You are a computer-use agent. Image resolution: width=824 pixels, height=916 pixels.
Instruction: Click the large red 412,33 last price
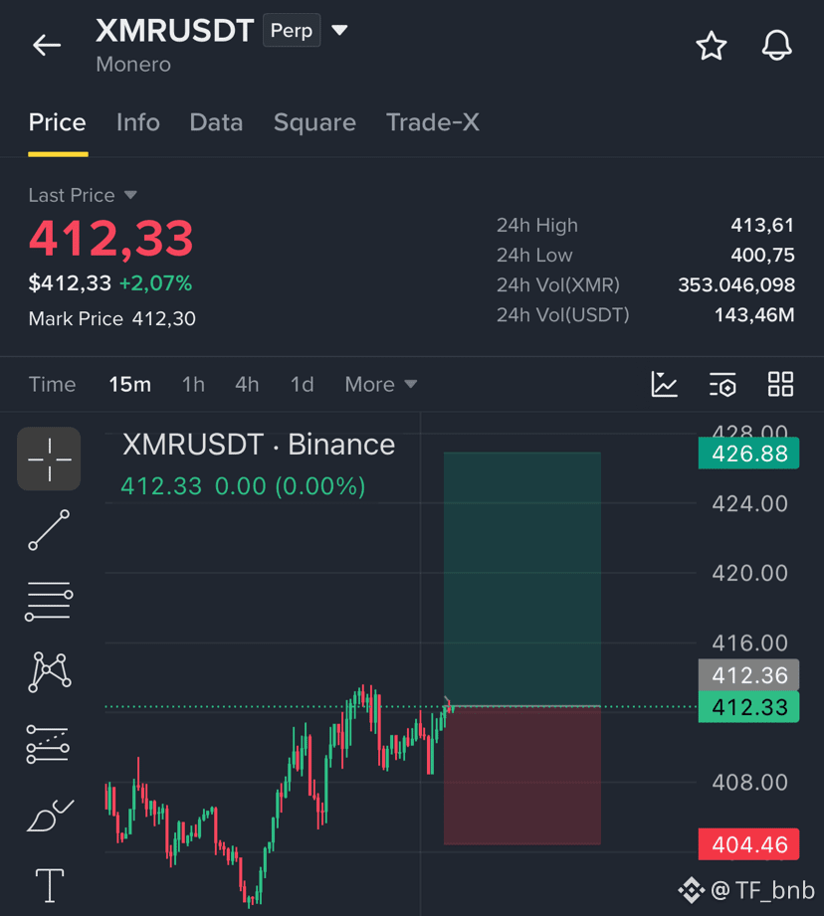click(x=111, y=239)
